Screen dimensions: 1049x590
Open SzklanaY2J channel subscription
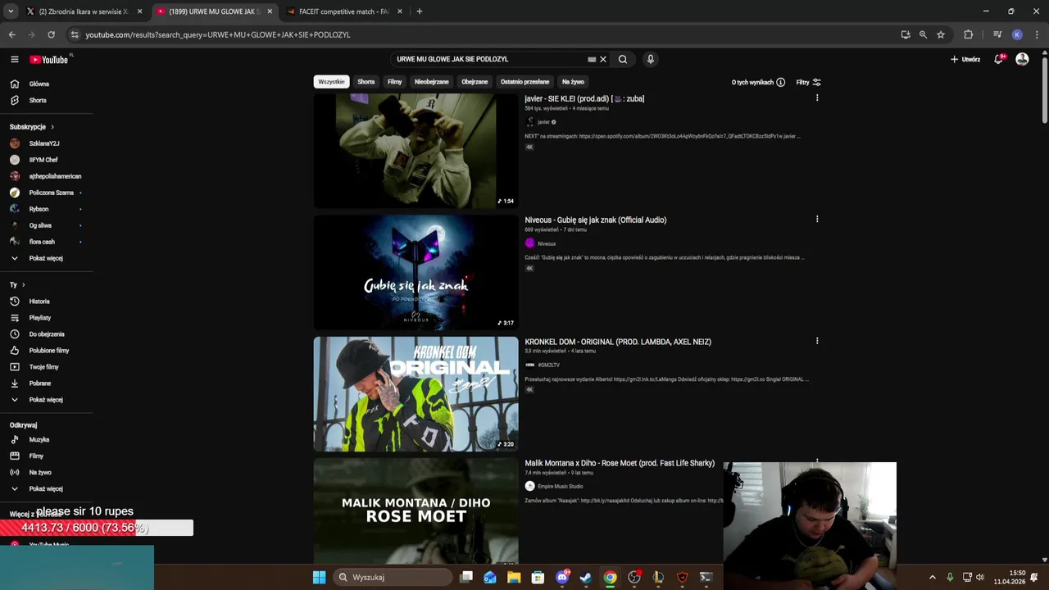(44, 143)
